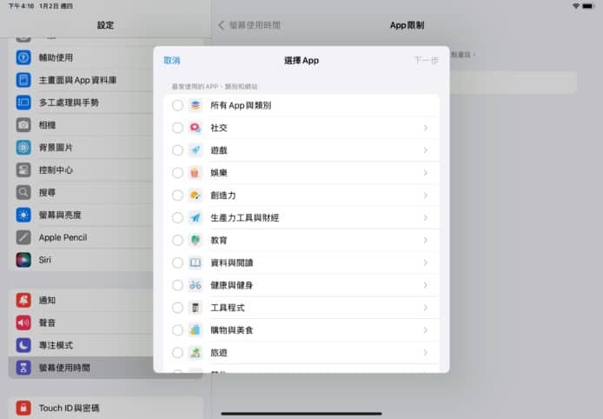Click the 娛樂 popcorn icon
The height and width of the screenshot is (419, 603).
click(195, 173)
